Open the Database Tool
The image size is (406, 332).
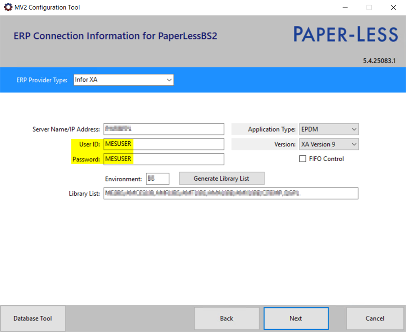point(32,318)
